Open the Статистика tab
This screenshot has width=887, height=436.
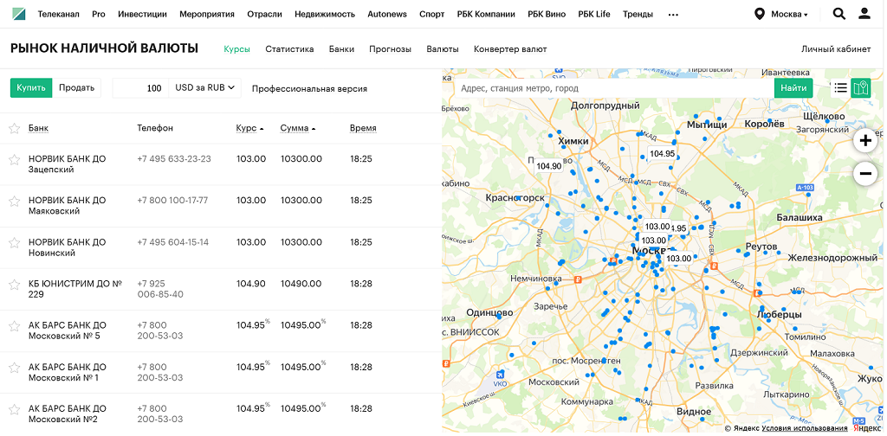click(289, 49)
